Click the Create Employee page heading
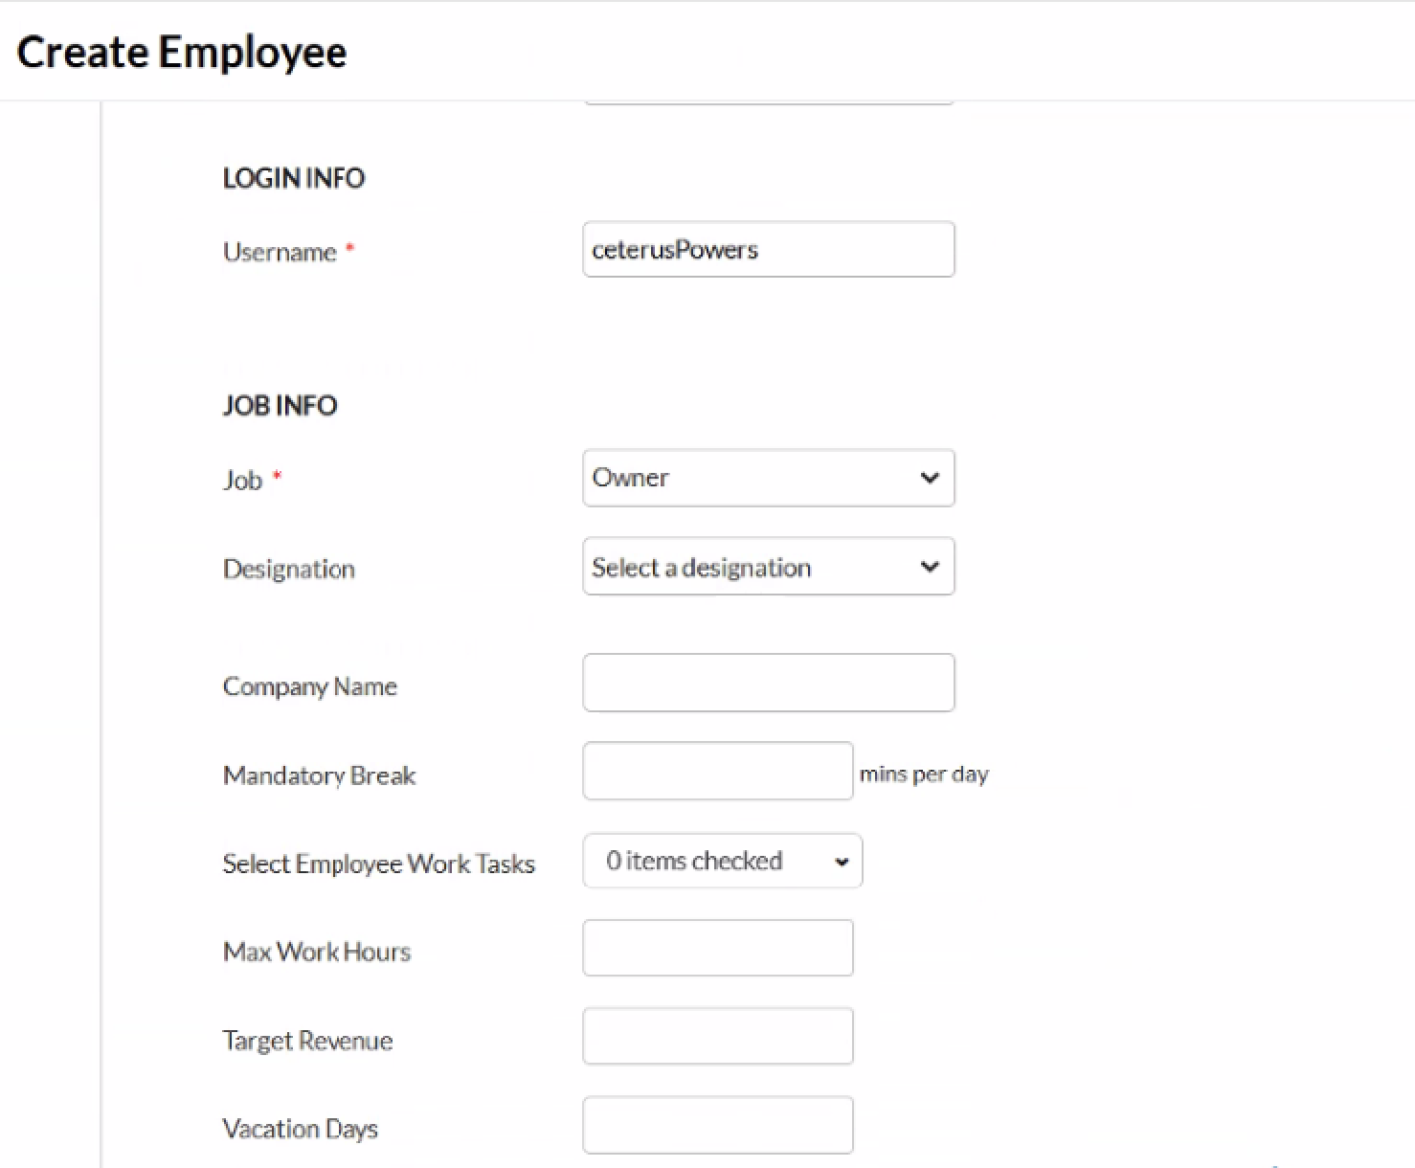Viewport: 1415px width, 1168px height. [x=182, y=52]
